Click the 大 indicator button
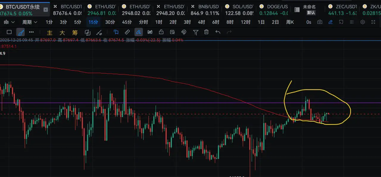 [x=62, y=32]
